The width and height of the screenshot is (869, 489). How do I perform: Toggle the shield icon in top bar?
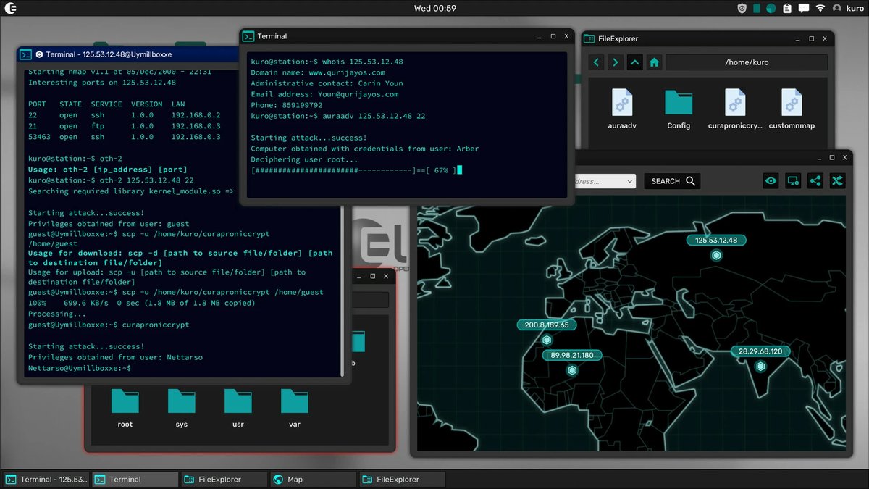pos(742,8)
